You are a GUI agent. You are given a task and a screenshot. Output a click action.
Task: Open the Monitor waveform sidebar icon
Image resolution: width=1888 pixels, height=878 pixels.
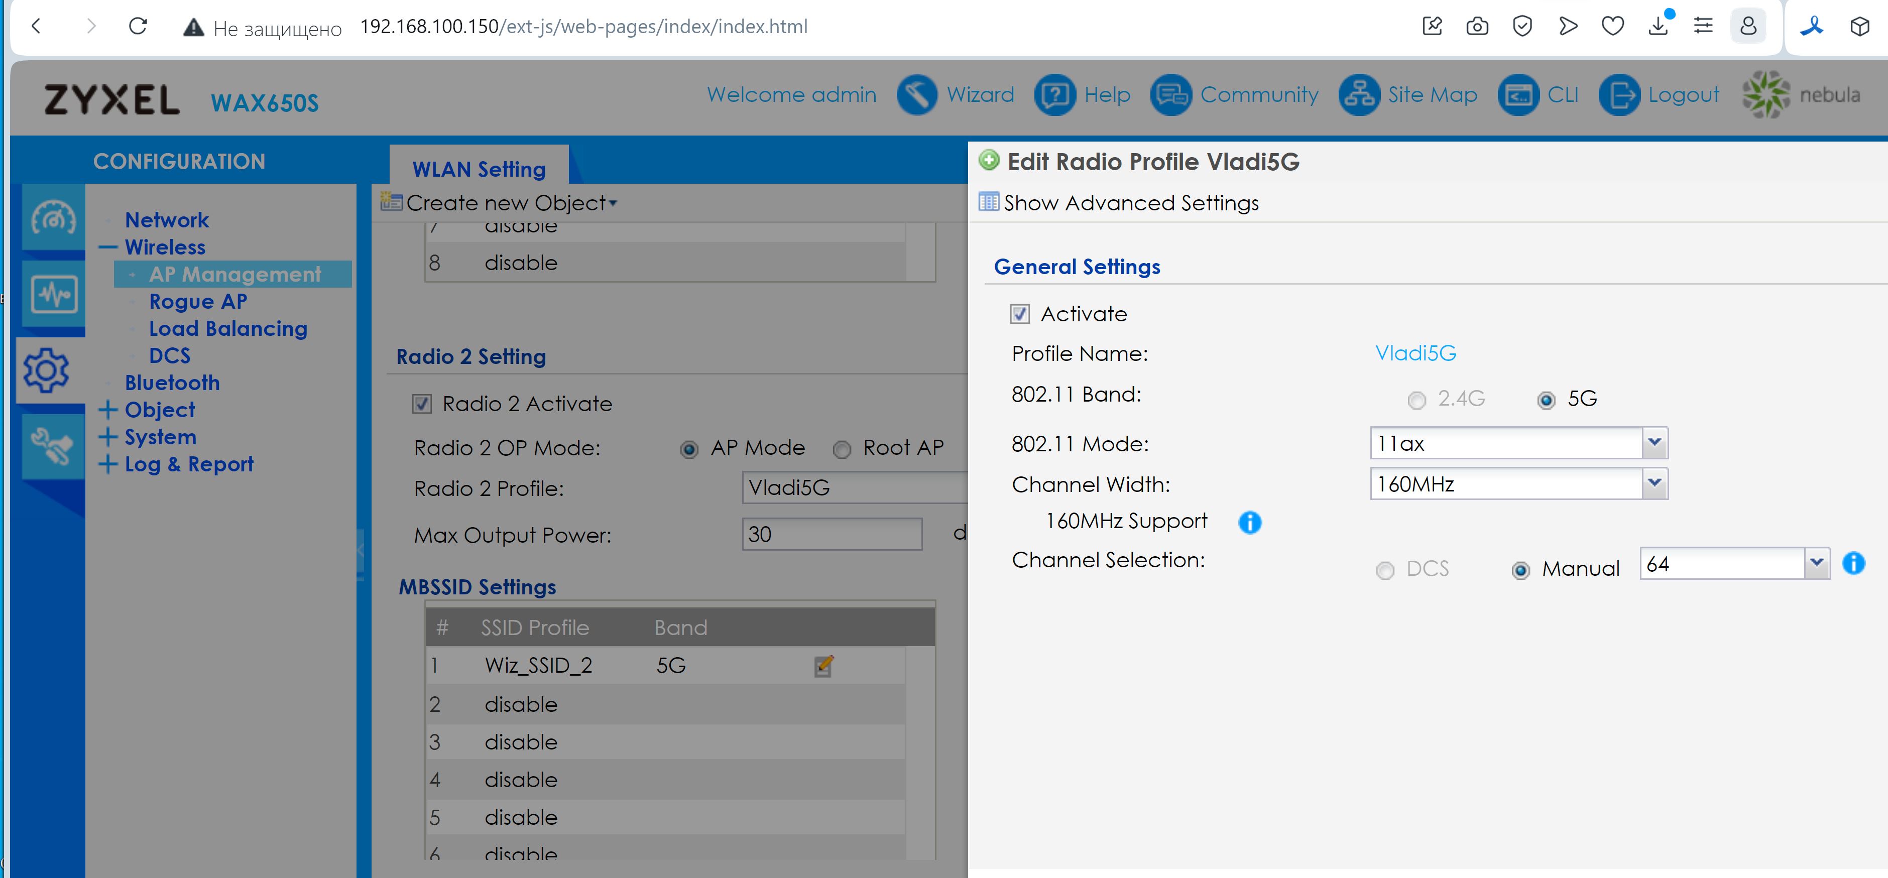(54, 295)
